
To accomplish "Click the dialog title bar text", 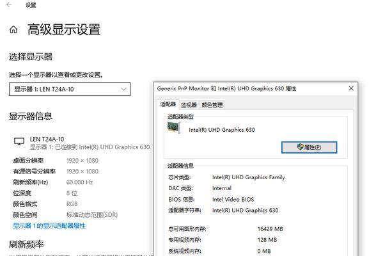I will pyautogui.click(x=226, y=88).
